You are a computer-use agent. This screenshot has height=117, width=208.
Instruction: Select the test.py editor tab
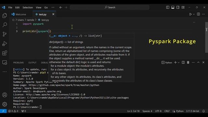tap(43, 14)
